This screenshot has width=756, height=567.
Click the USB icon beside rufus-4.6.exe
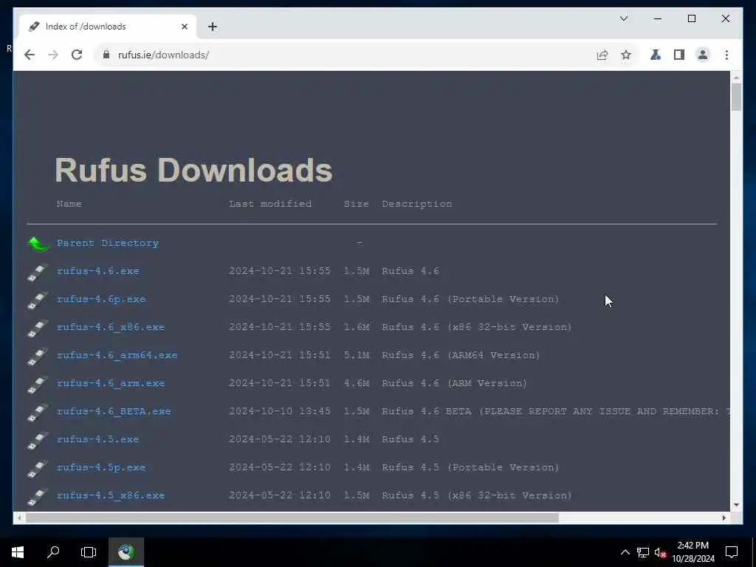pyautogui.click(x=38, y=272)
